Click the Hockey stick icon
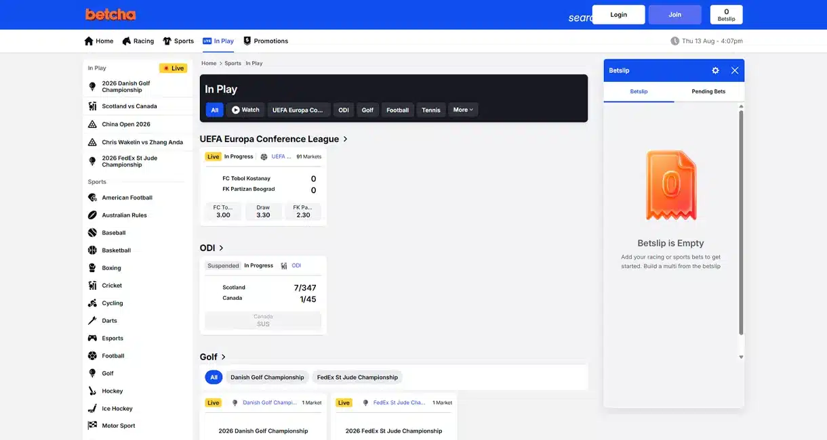 tap(92, 391)
